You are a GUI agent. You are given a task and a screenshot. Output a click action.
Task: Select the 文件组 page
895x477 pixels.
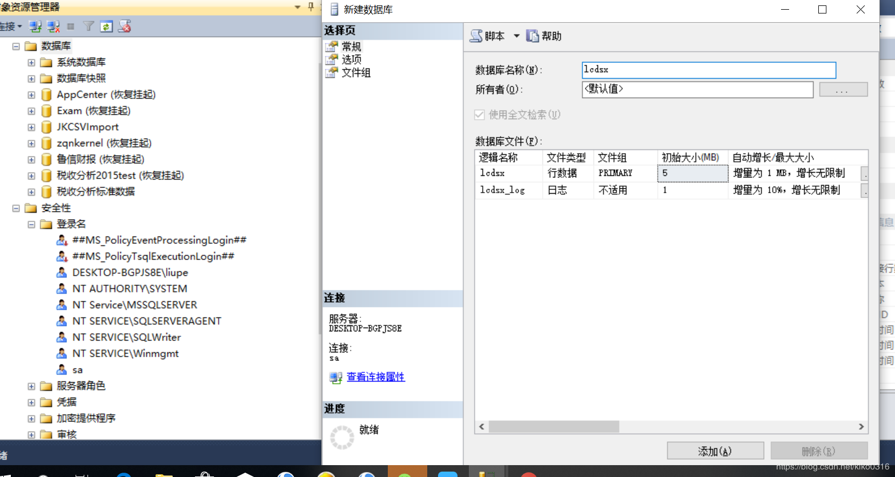point(356,72)
